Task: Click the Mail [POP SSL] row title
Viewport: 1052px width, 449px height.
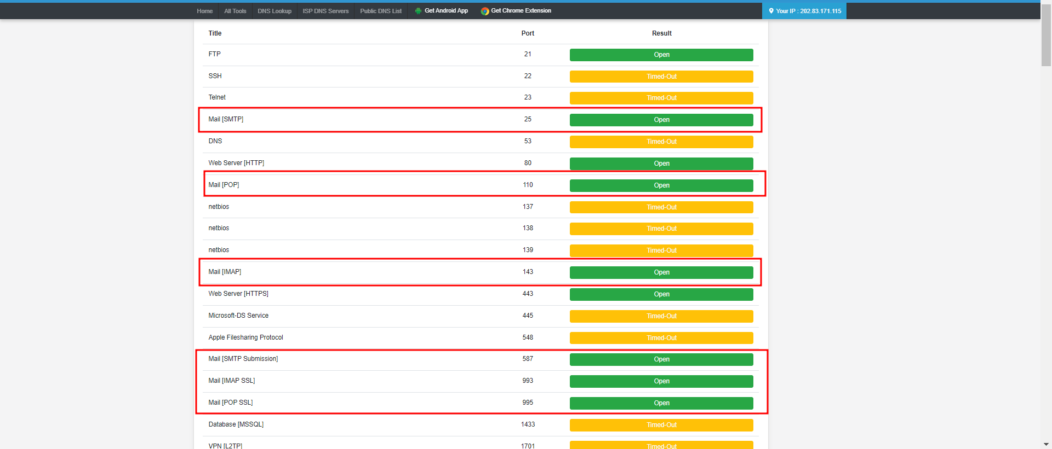Action: coord(231,403)
